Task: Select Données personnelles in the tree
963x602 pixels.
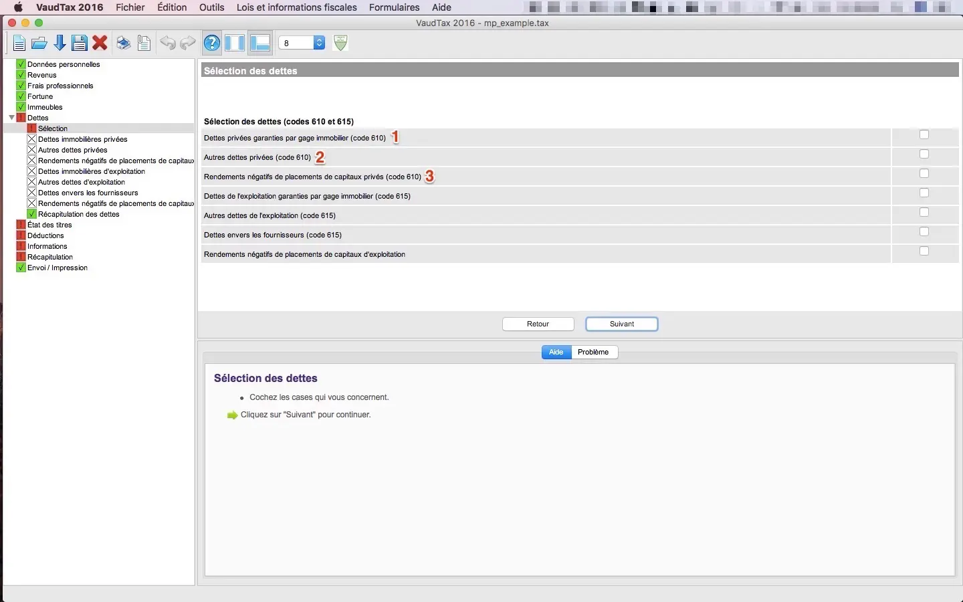Action: pos(64,64)
